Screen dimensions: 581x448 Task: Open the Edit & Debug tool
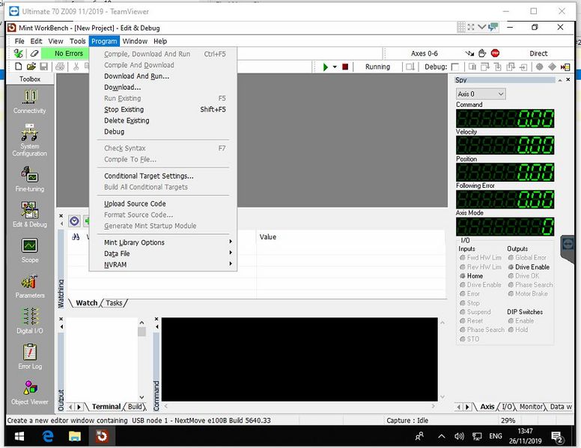(x=30, y=215)
